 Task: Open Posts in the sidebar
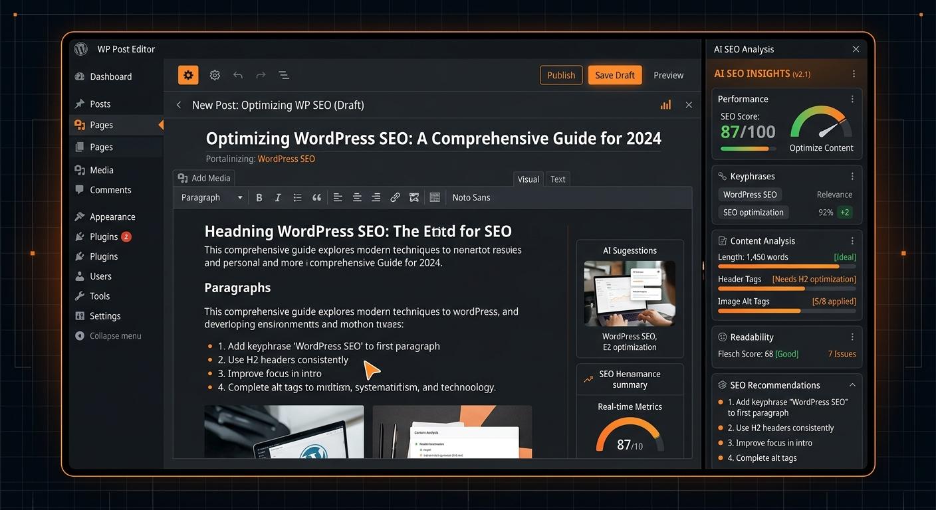[100, 104]
